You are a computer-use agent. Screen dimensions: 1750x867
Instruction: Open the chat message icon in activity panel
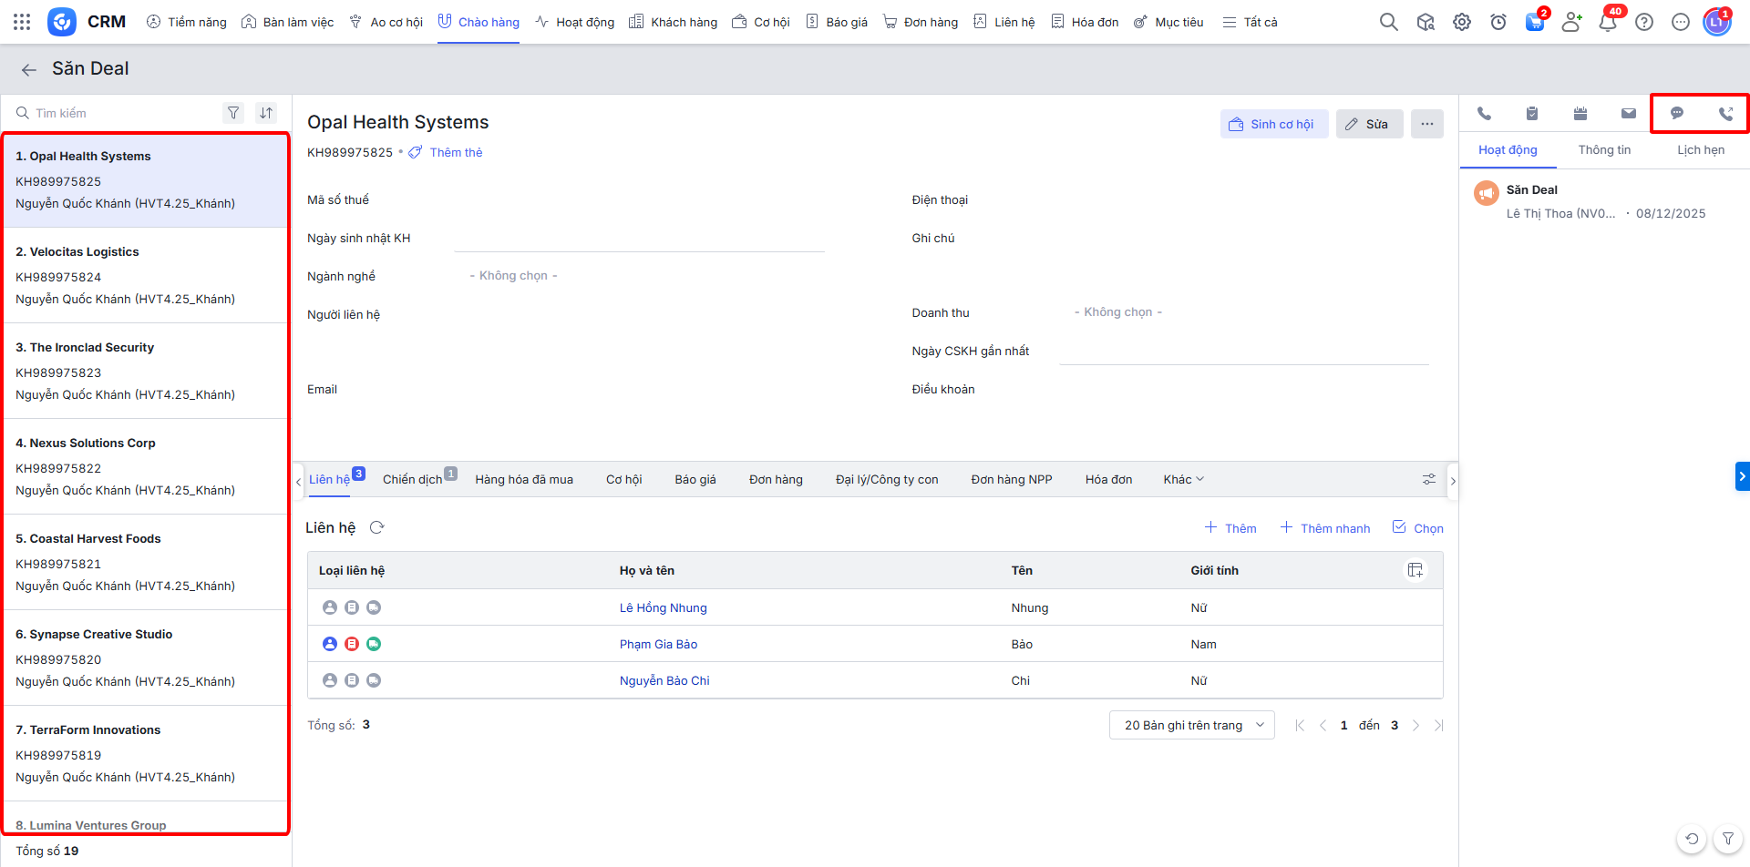coord(1676,114)
